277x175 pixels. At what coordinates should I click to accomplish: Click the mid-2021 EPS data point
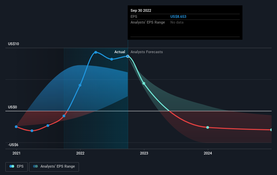coord(48,126)
